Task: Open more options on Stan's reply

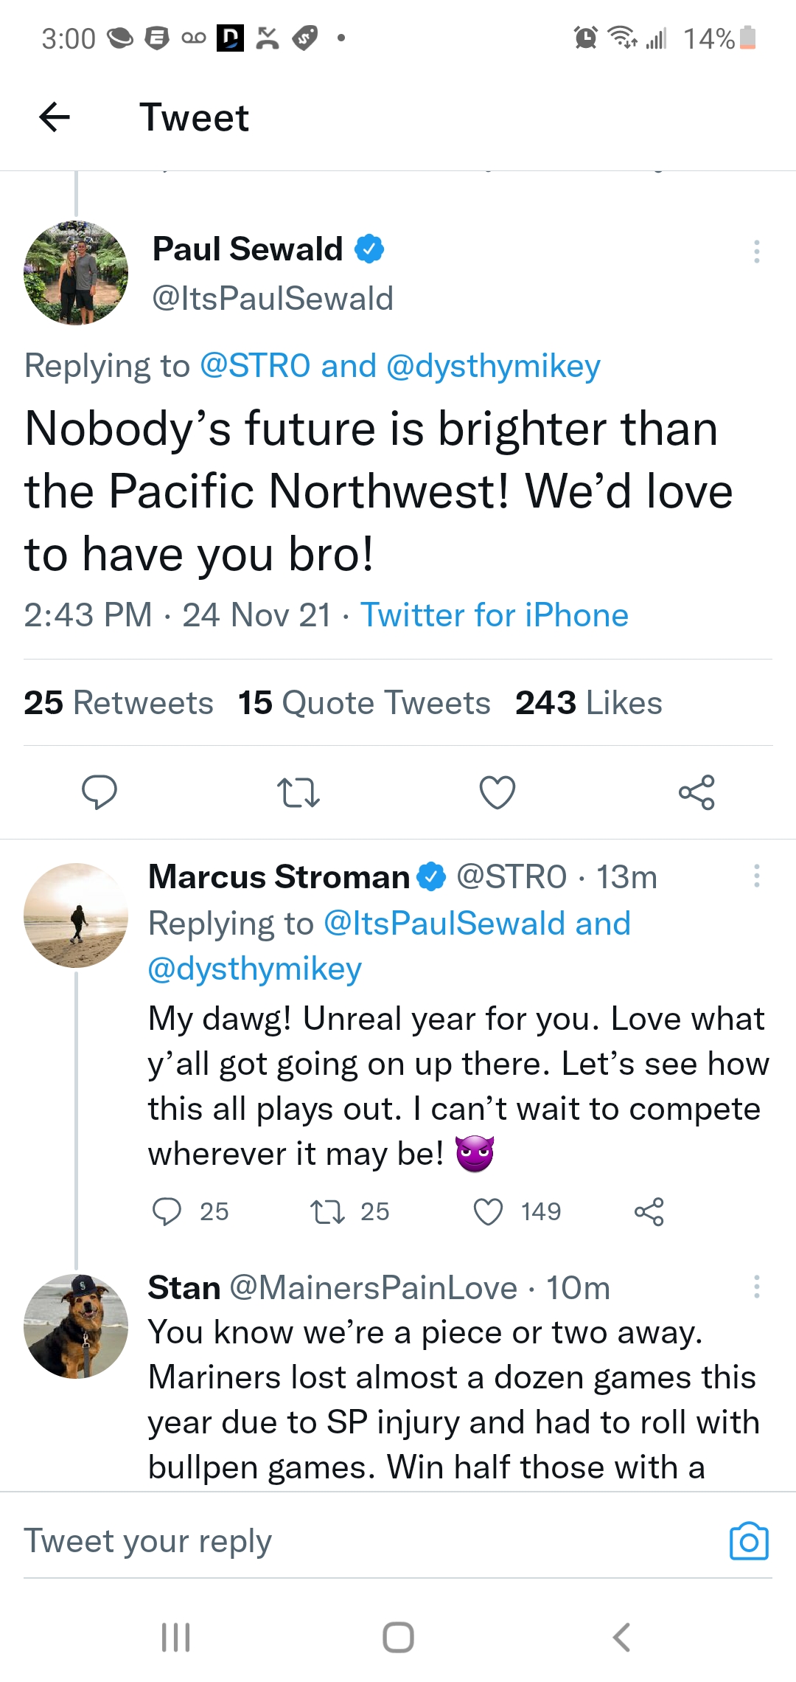Action: point(756,1287)
